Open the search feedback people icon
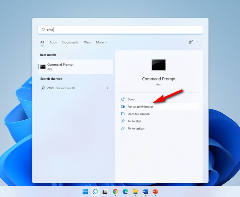 pyautogui.click(x=191, y=42)
